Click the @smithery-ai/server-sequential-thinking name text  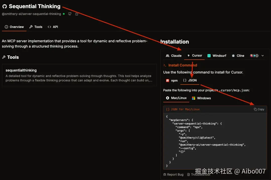click(31, 14)
